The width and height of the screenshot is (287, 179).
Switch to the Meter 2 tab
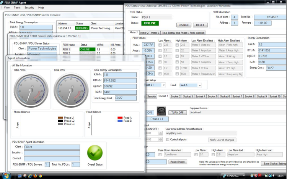tap(144, 33)
